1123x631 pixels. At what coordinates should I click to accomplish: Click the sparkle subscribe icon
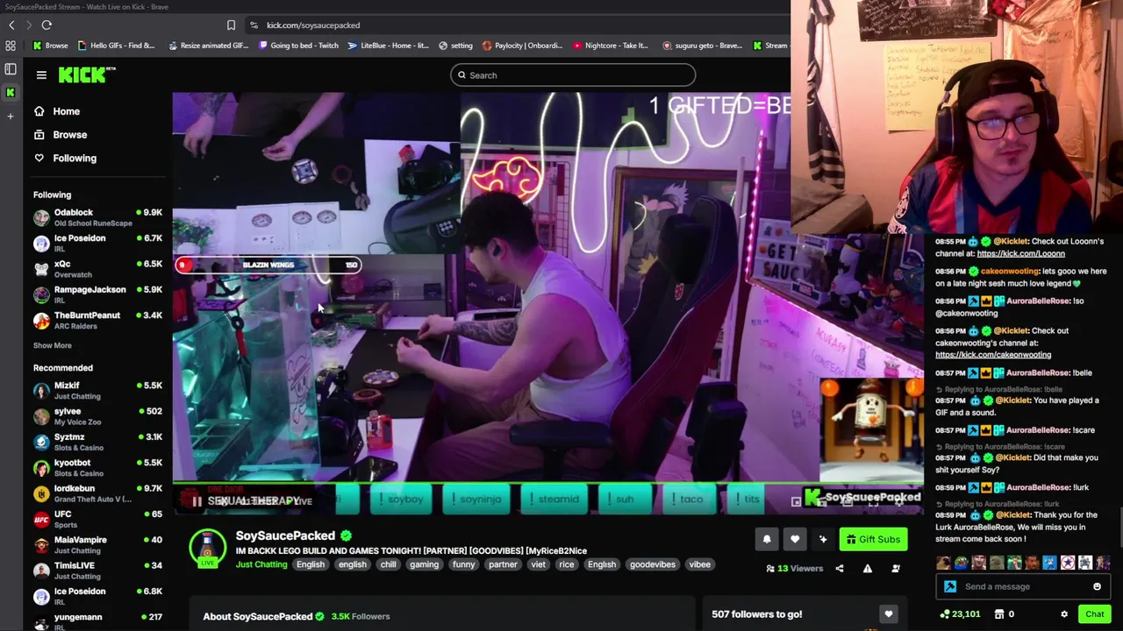coord(823,540)
